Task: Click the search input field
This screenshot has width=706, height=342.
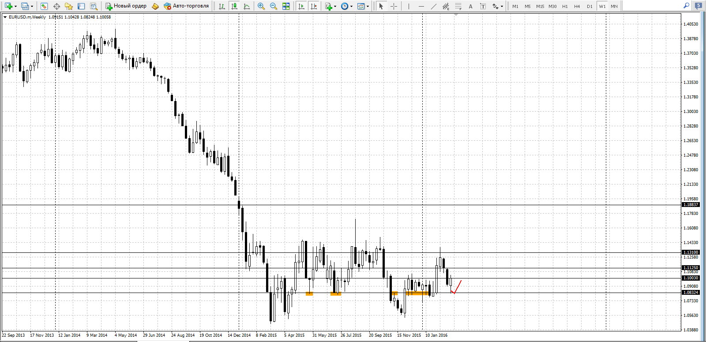Action: tap(652, 6)
